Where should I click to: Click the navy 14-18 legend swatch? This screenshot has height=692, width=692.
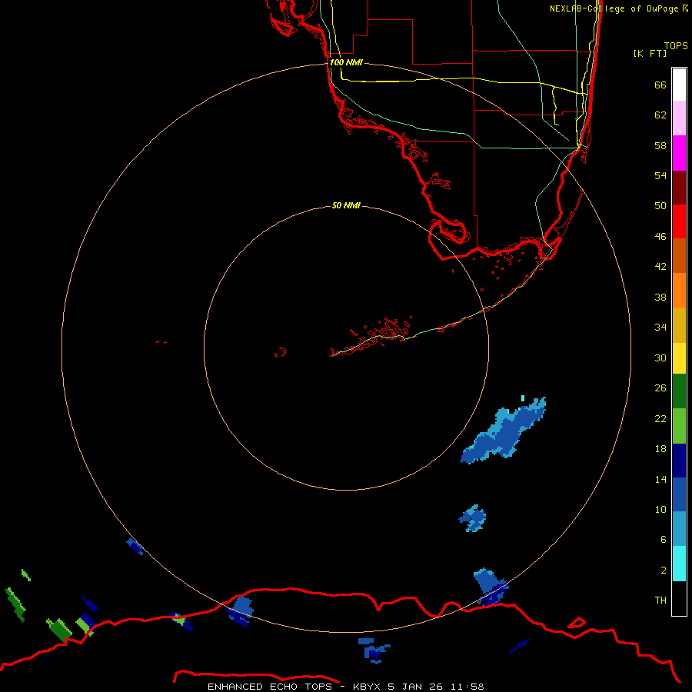point(679,461)
